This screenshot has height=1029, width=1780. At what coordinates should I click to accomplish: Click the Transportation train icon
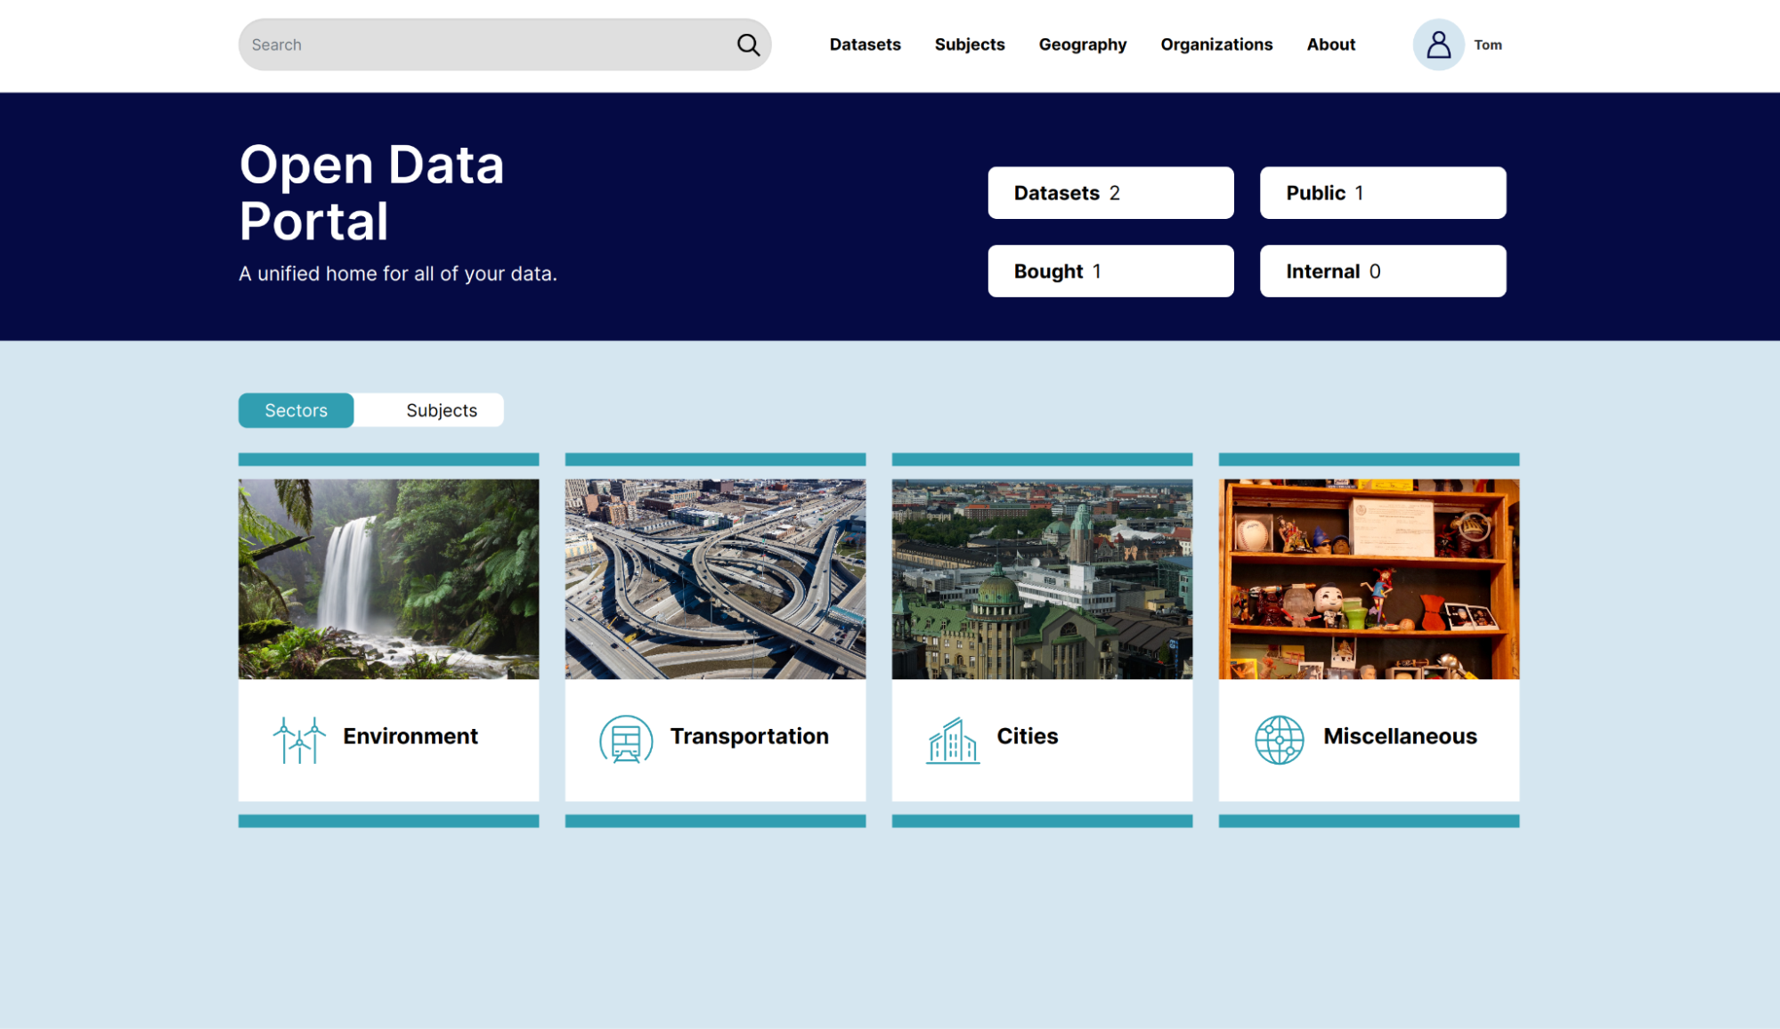pos(626,740)
